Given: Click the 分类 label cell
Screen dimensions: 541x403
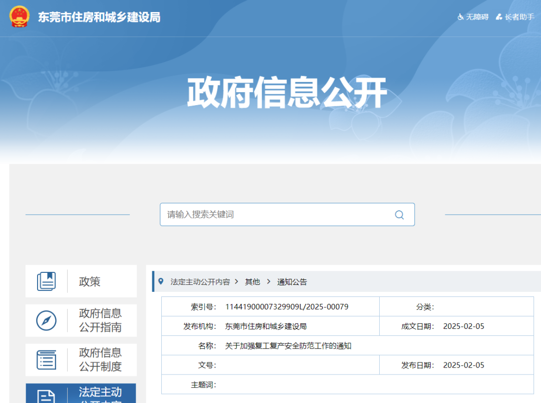Looking at the screenshot, I should tap(425, 307).
